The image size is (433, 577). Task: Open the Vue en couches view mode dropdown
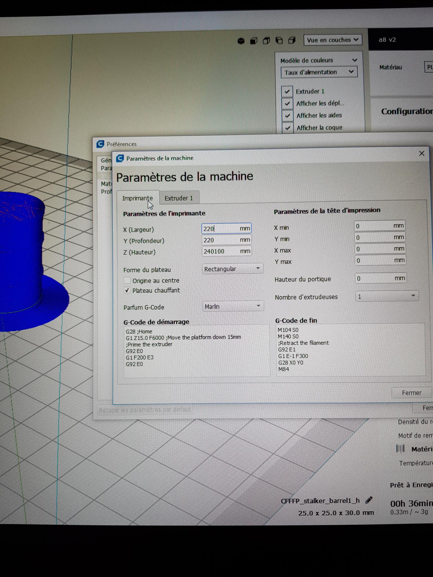pos(333,40)
